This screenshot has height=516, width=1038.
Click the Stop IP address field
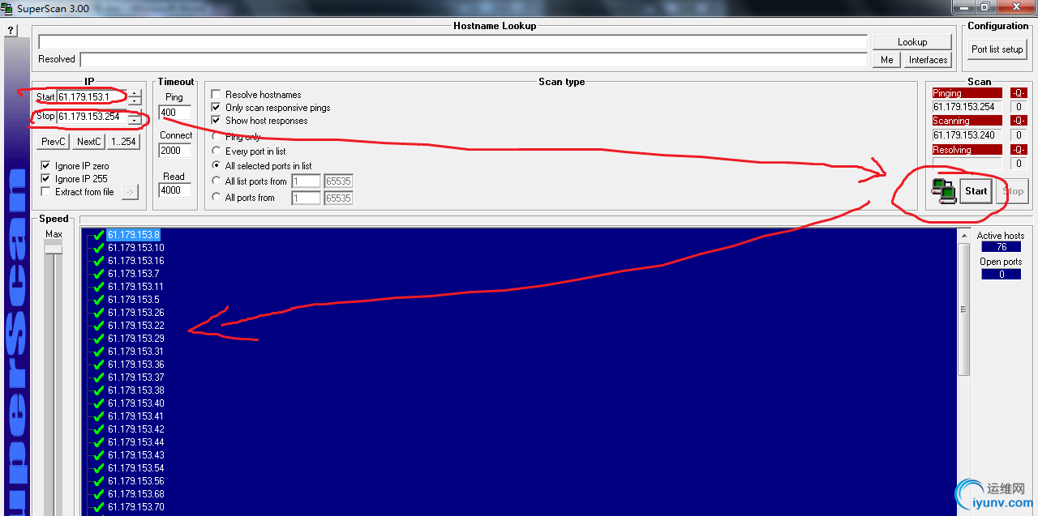[92, 117]
